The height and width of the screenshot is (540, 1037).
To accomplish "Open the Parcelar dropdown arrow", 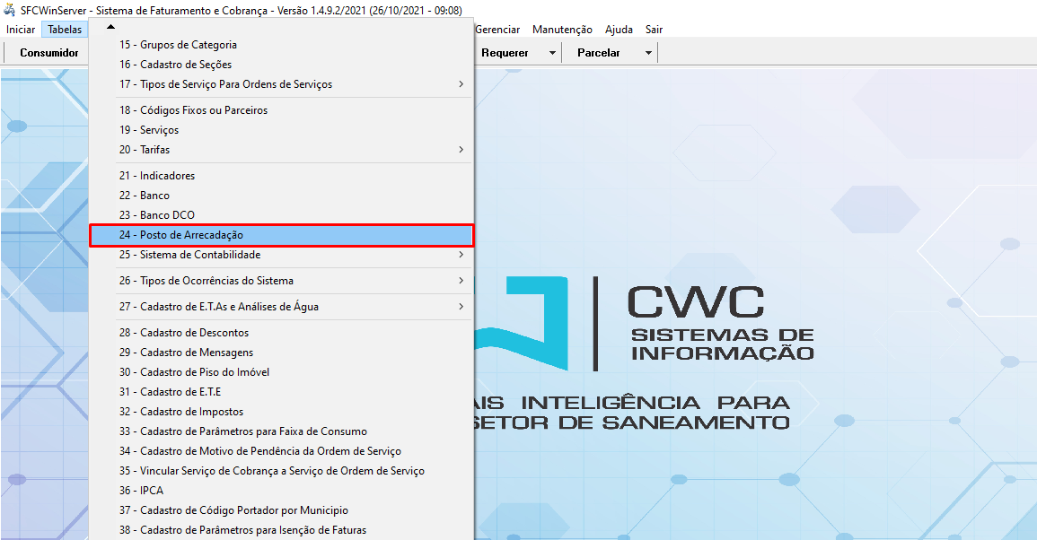I will click(647, 53).
